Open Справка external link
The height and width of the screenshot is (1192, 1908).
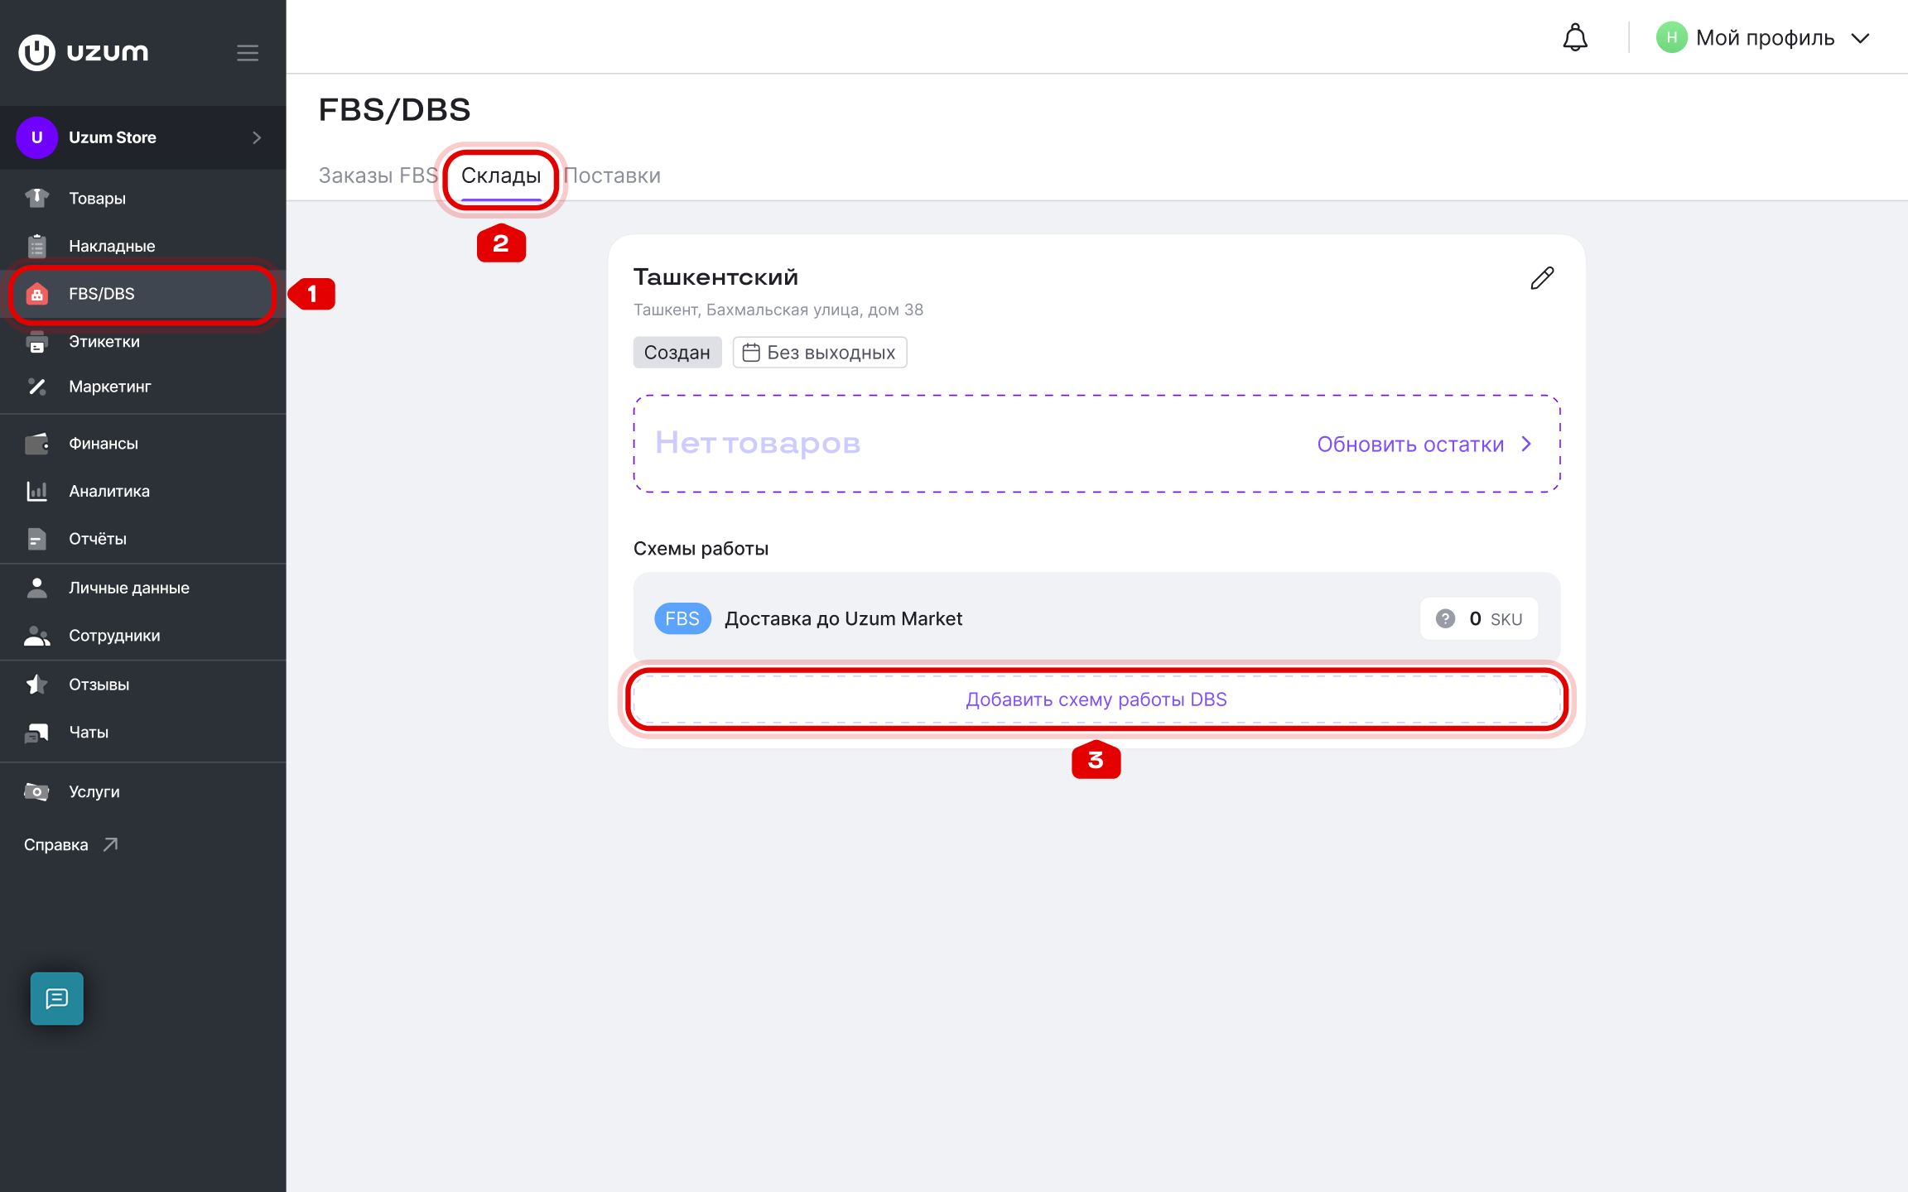pyautogui.click(x=71, y=844)
